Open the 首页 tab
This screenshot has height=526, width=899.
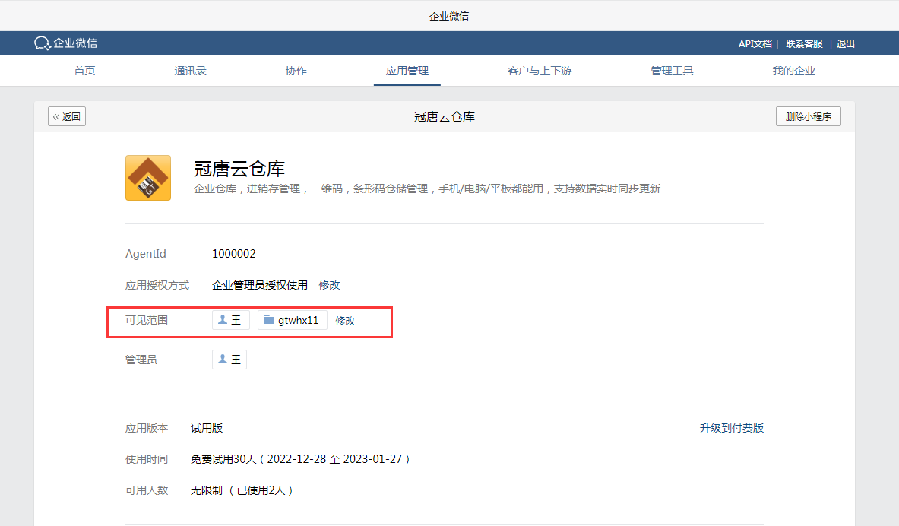click(85, 71)
